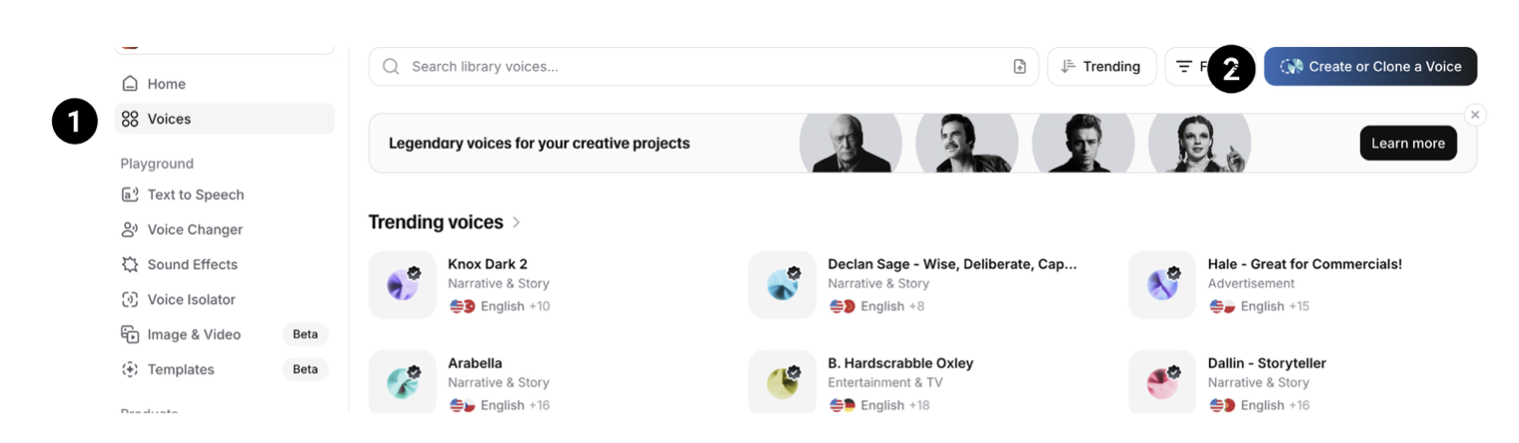Click Learn more on the legendary voices banner
The width and height of the screenshot is (1519, 443).
click(1407, 144)
